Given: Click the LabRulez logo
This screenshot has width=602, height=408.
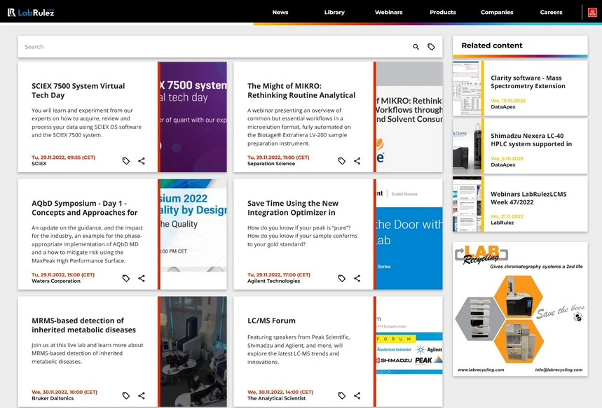Looking at the screenshot, I should 31,13.
